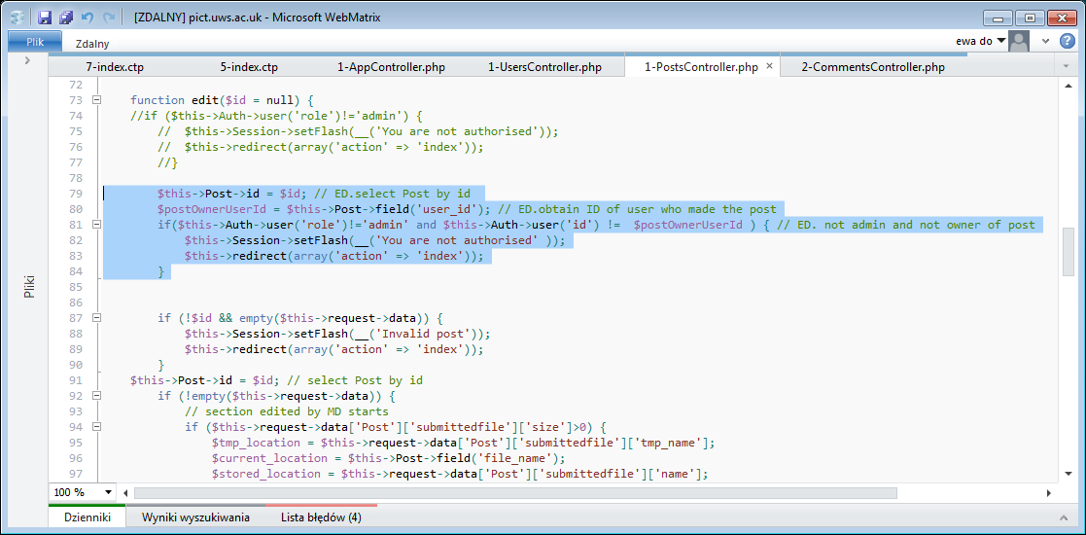Collapse the code fold at line 92
Screen dimensions: 1086x535
[97, 397]
